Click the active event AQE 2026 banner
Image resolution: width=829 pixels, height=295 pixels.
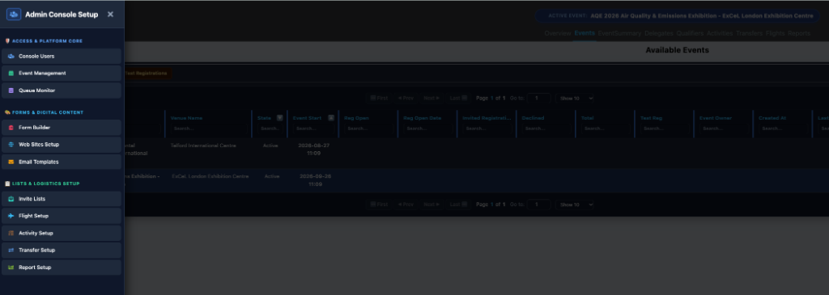click(x=678, y=16)
